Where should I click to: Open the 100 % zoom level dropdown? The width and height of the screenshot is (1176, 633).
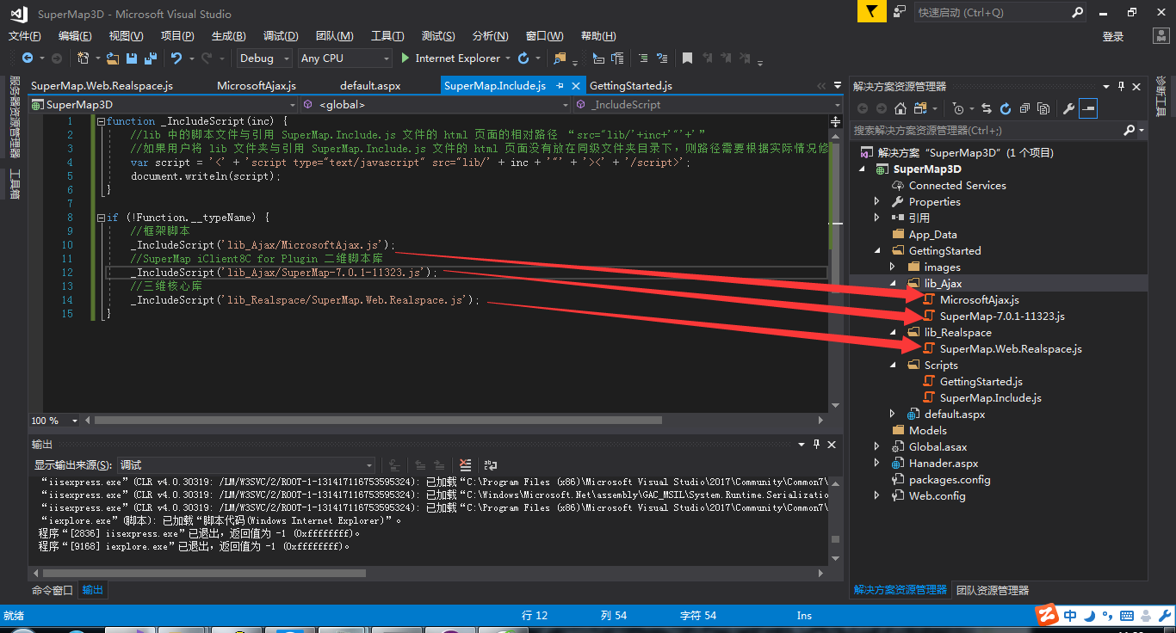(x=54, y=421)
